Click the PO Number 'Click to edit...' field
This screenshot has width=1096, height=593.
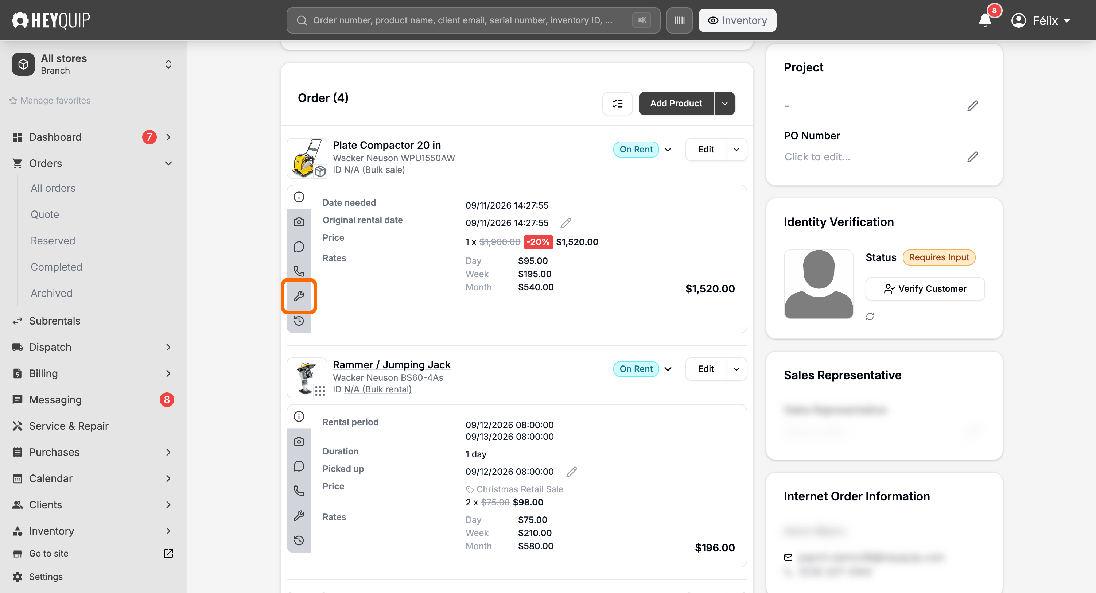(817, 157)
